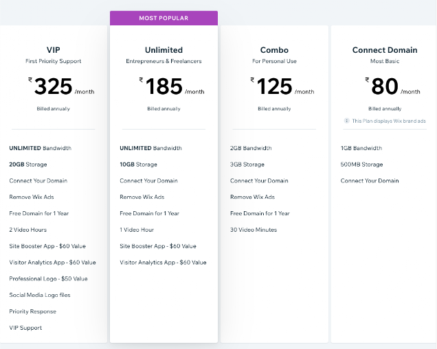Choose the Combo plan heading
Image resolution: width=437 pixels, height=349 pixels.
click(274, 50)
